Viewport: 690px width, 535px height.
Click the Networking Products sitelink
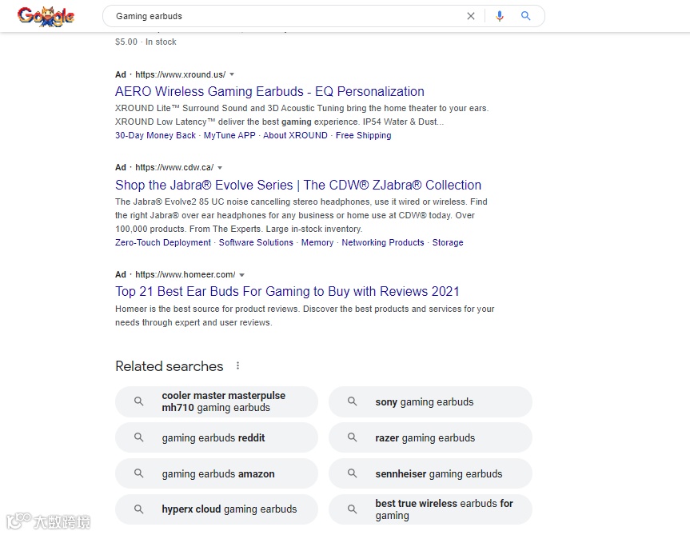(383, 242)
